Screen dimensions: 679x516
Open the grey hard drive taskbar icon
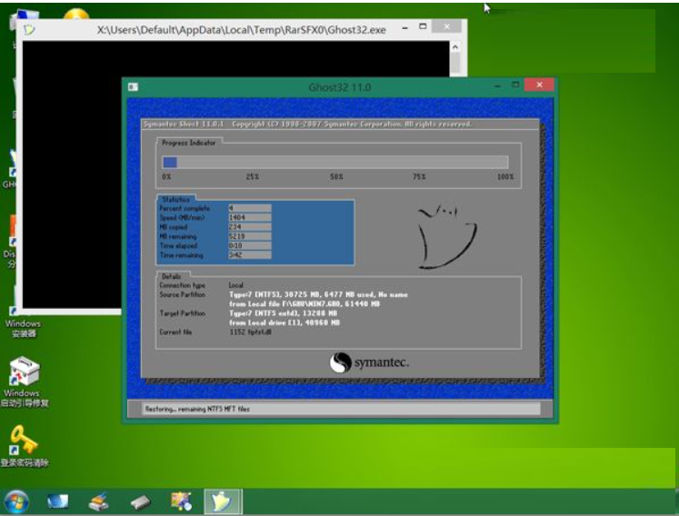[139, 501]
